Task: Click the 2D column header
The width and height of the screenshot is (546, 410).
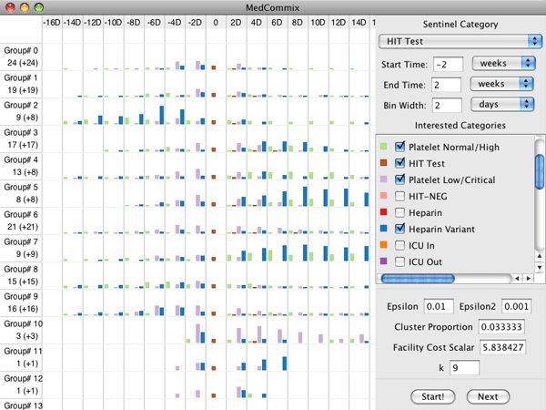Action: (x=237, y=22)
